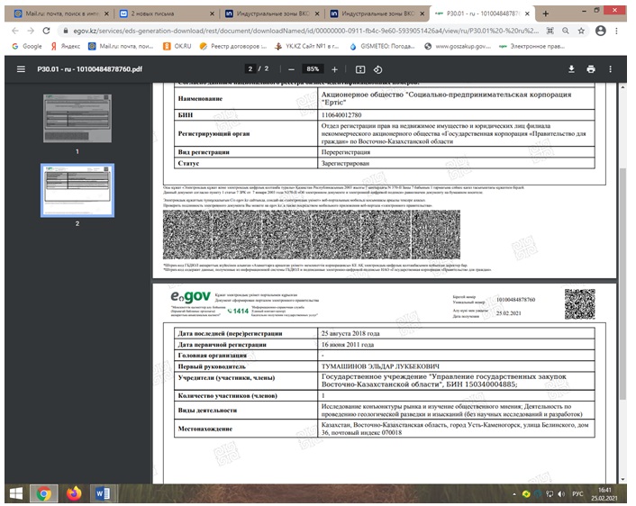The height and width of the screenshot is (506, 636).
Task: Open Chrome from the taskbar
Action: (x=44, y=493)
